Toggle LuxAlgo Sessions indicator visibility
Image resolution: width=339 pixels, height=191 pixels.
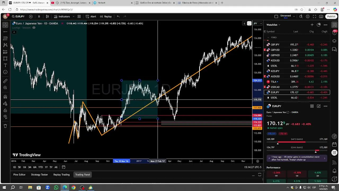click(34, 28)
